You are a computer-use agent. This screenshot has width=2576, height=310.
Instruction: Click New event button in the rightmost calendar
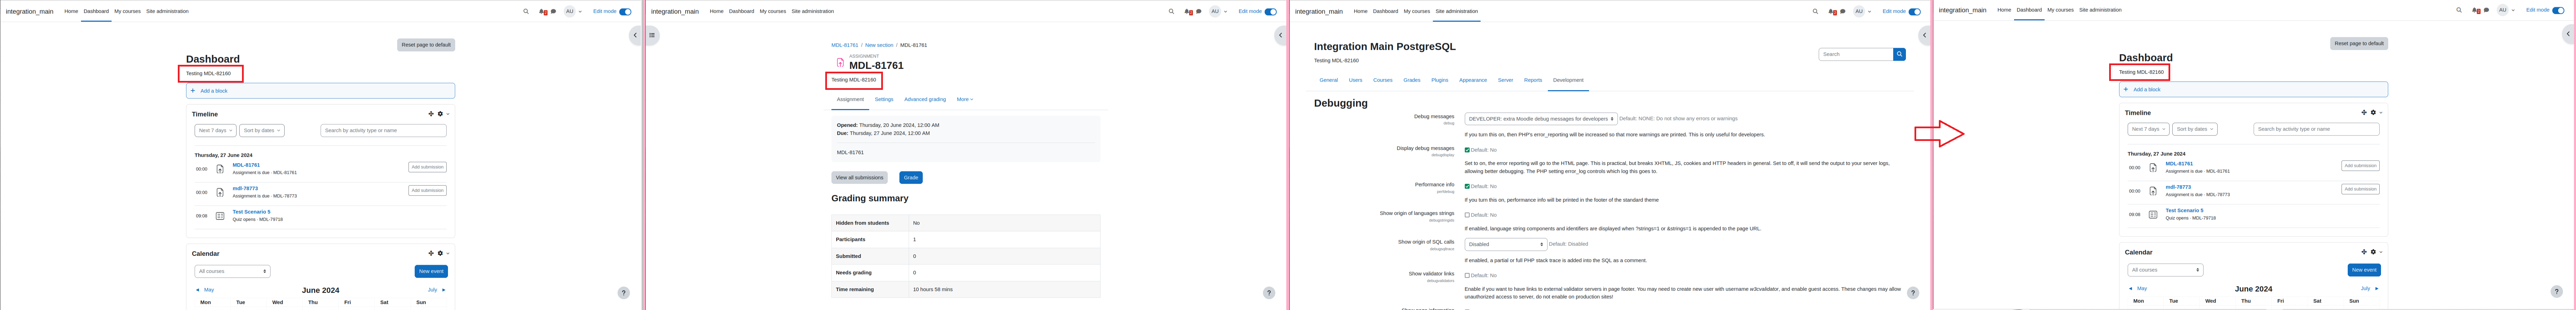point(2364,270)
